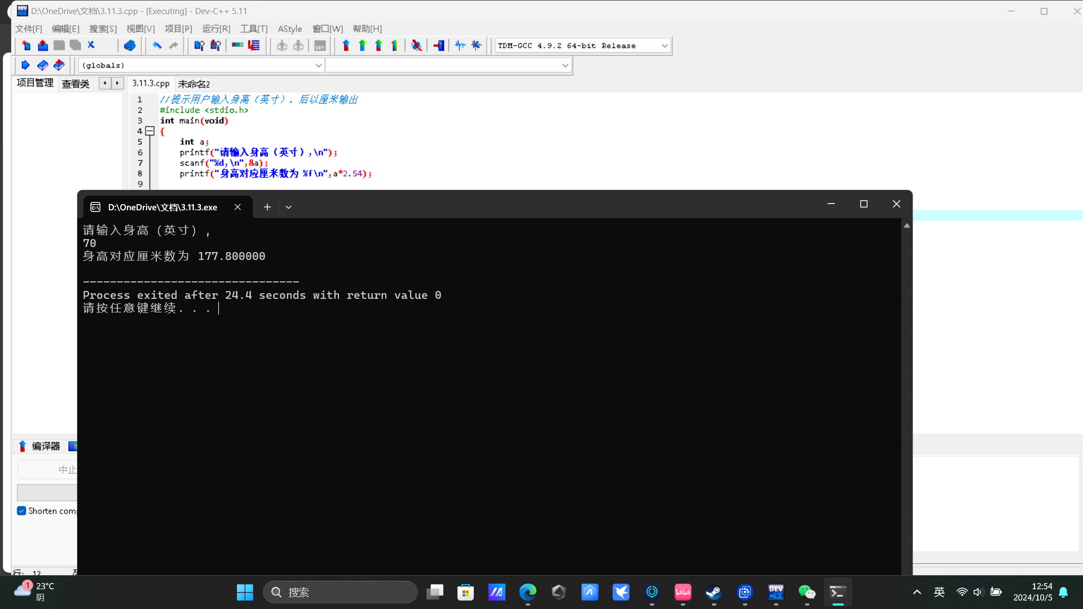The width and height of the screenshot is (1083, 609).
Task: Click the Close file blue X icon
Action: (91, 45)
